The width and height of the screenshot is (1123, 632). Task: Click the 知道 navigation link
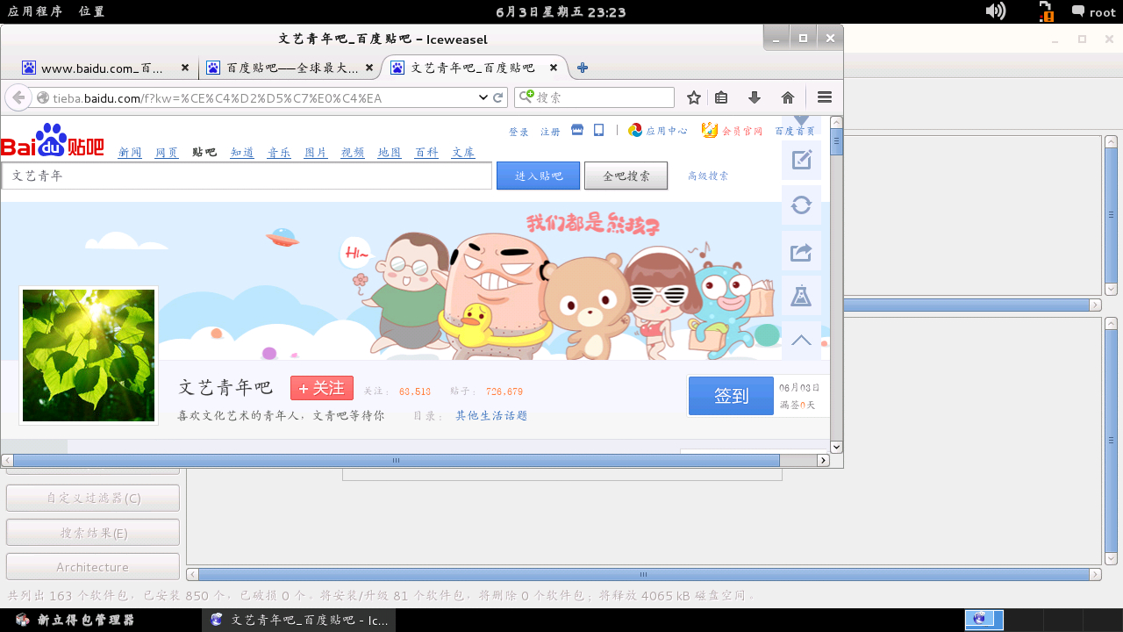coord(242,153)
